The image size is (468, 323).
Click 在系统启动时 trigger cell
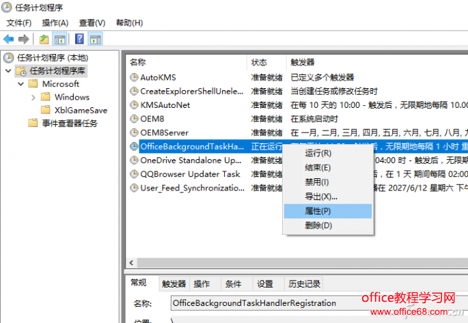314,119
